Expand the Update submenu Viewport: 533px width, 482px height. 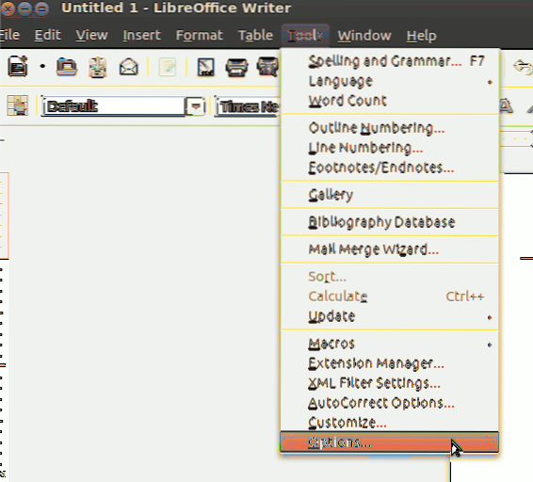390,316
